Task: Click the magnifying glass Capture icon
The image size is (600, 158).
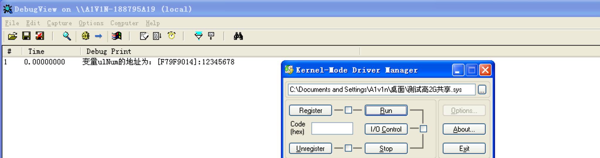Action: click(x=67, y=36)
